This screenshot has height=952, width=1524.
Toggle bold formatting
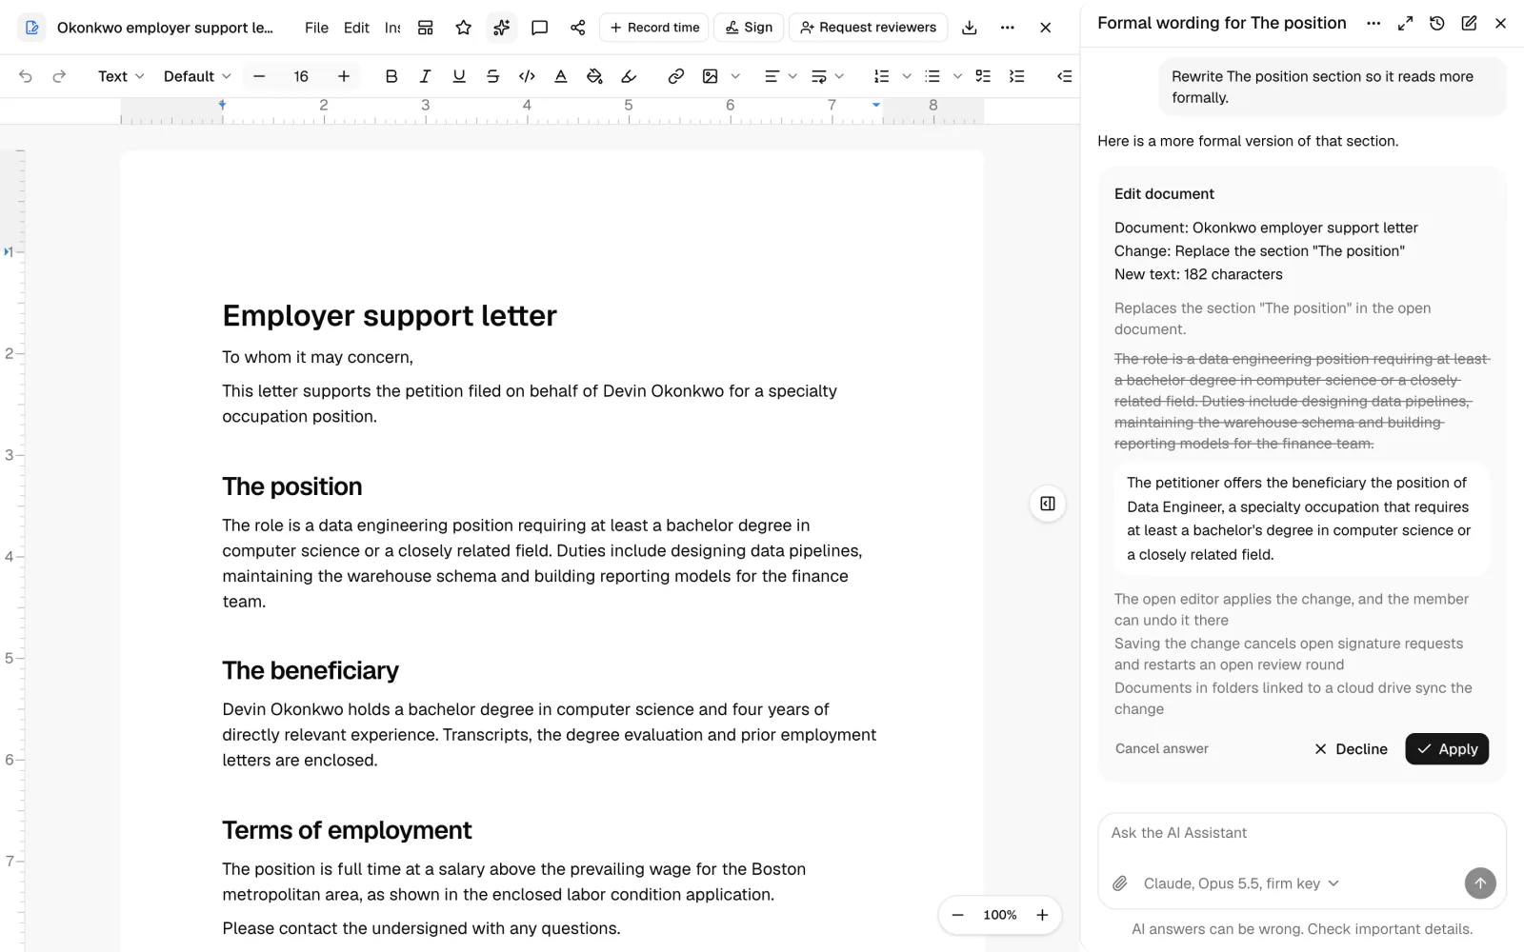(391, 76)
